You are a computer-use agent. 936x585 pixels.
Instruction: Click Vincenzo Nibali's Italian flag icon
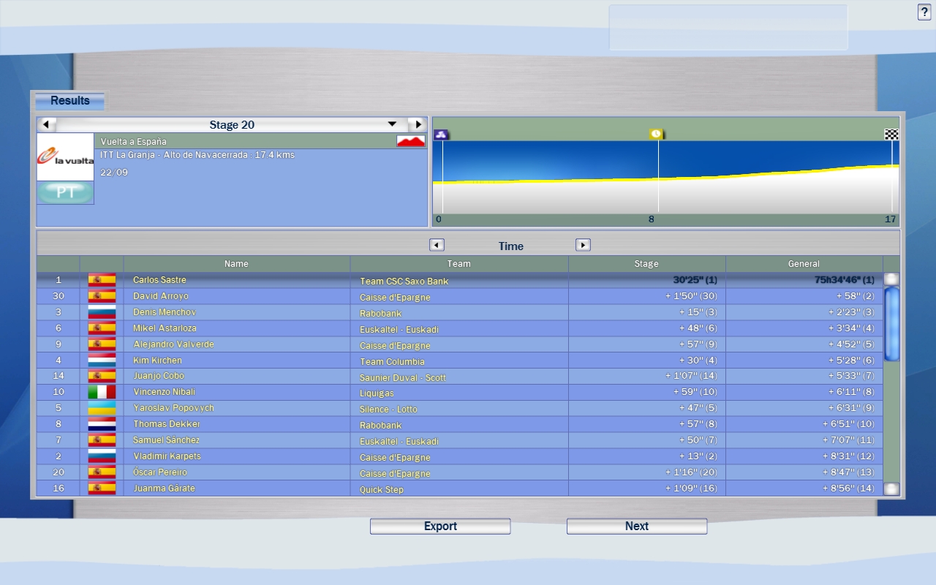[102, 393]
